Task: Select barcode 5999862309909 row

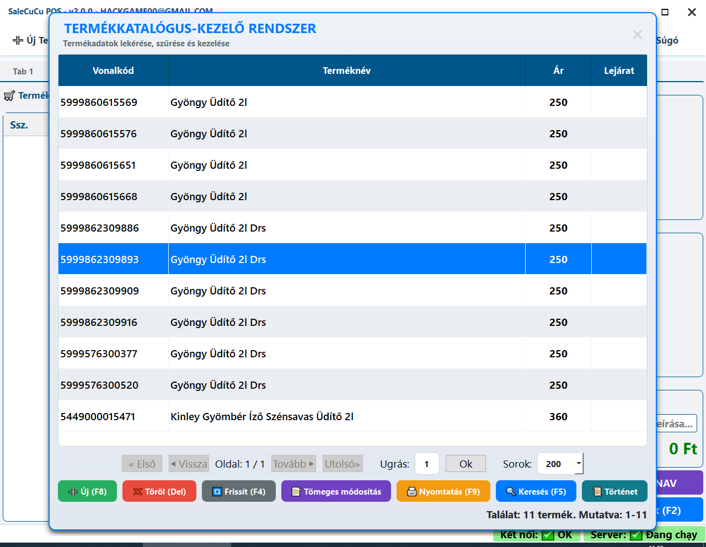Action: [352, 291]
